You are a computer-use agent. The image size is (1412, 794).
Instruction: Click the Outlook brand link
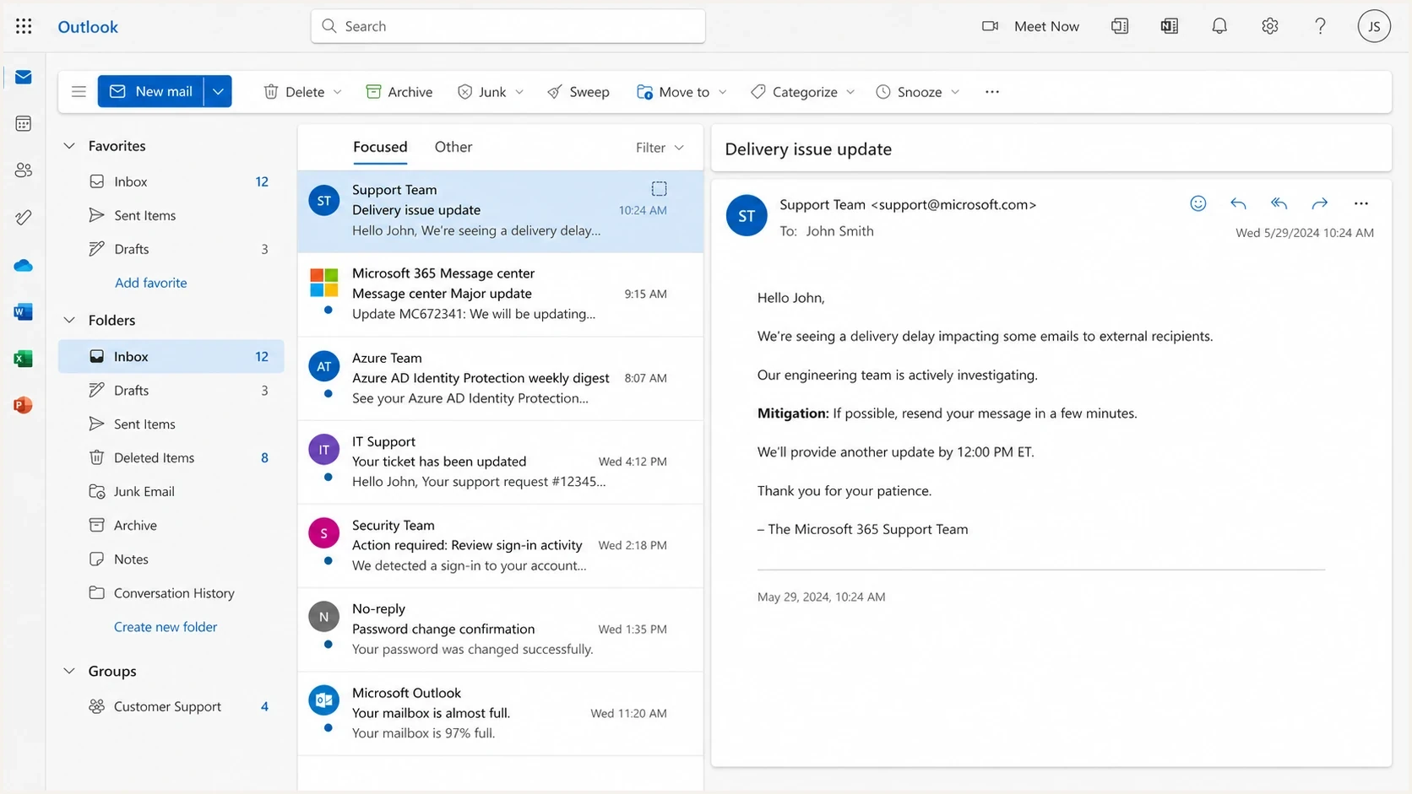pyautogui.click(x=88, y=26)
